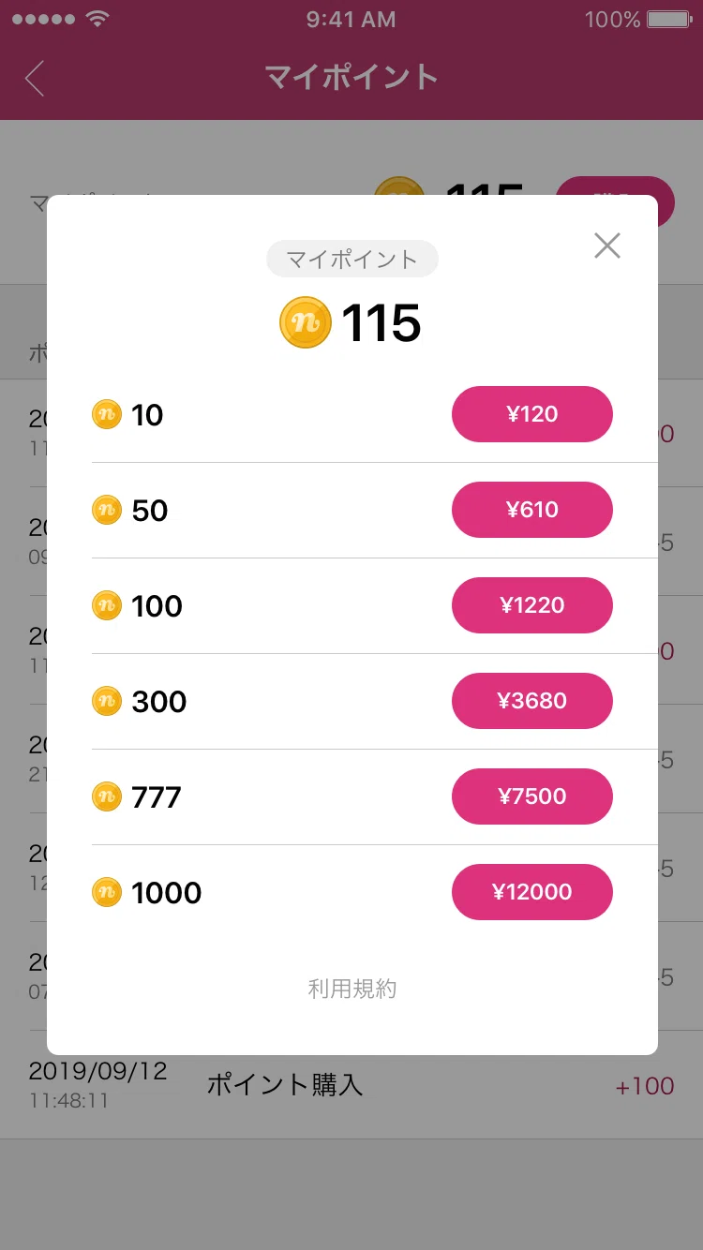Purchase 100 points for ¥1220
The width and height of the screenshot is (703, 1250).
click(532, 605)
